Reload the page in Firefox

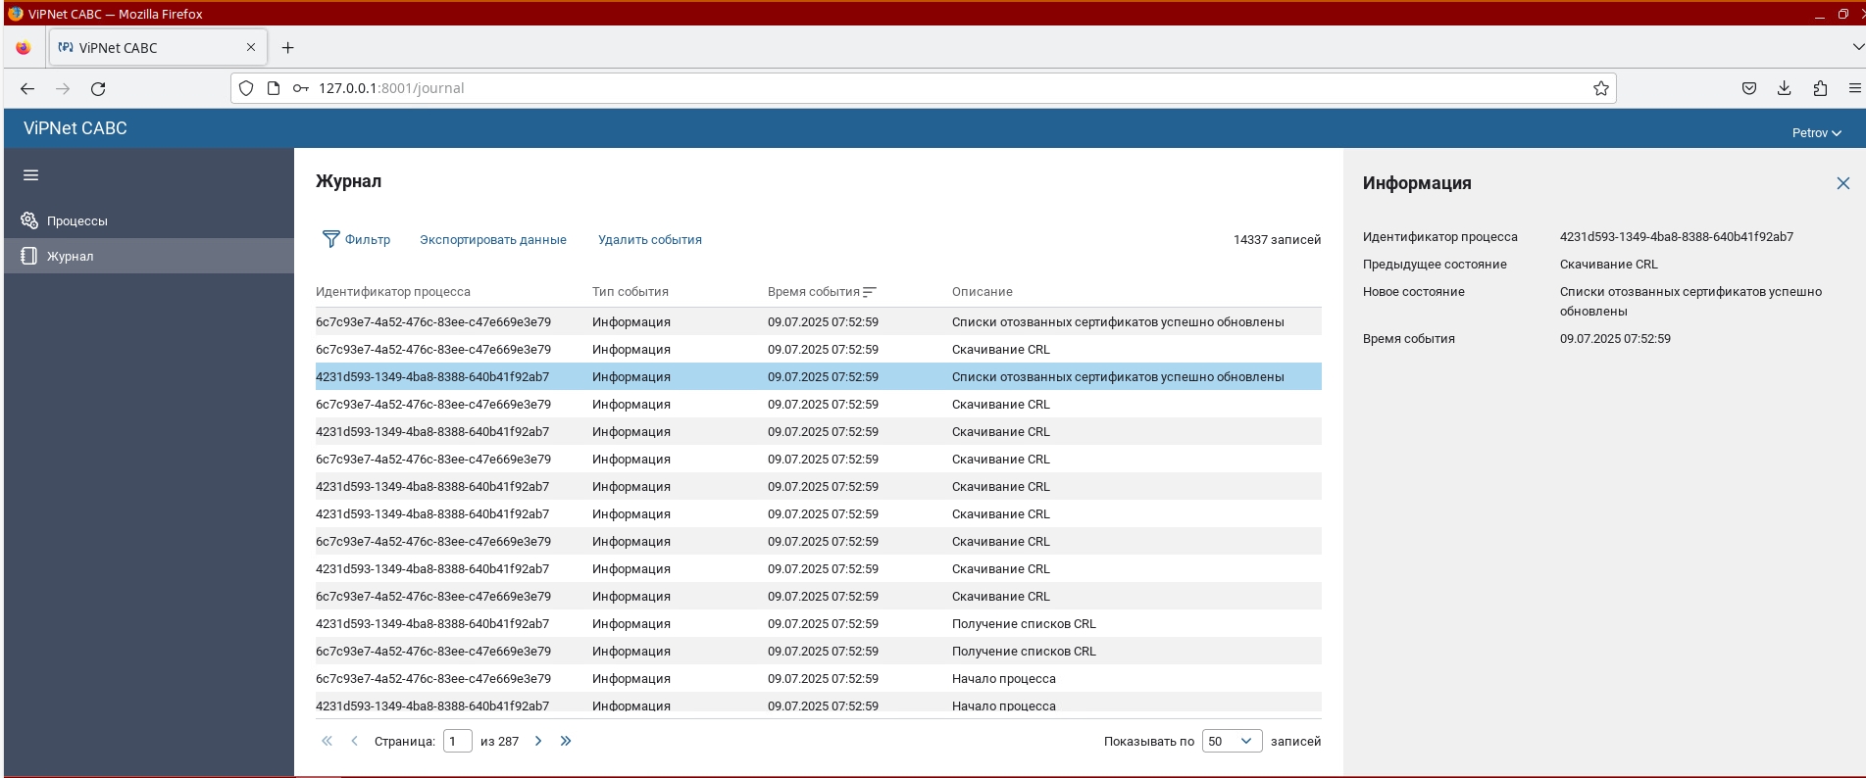point(98,88)
